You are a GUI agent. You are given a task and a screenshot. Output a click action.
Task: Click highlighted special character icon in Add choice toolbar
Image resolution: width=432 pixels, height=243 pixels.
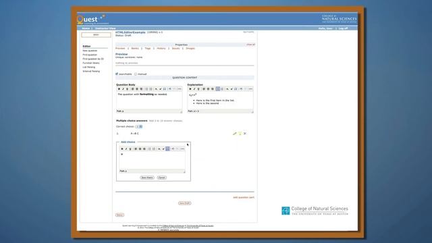click(x=167, y=148)
